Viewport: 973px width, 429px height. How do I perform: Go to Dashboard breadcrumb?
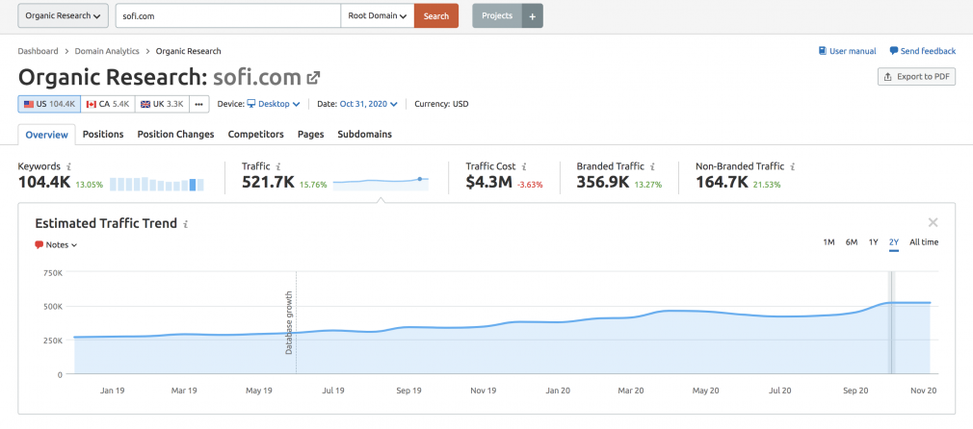[38, 51]
